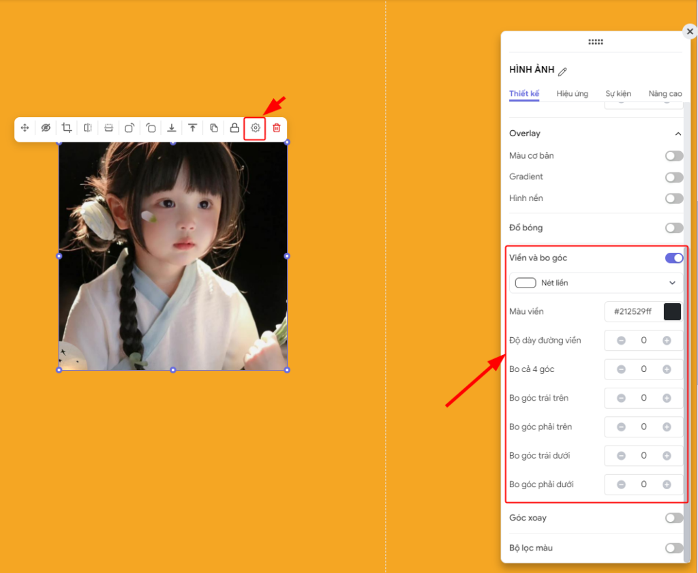Decrease Độ dày đường viền value

(622, 341)
